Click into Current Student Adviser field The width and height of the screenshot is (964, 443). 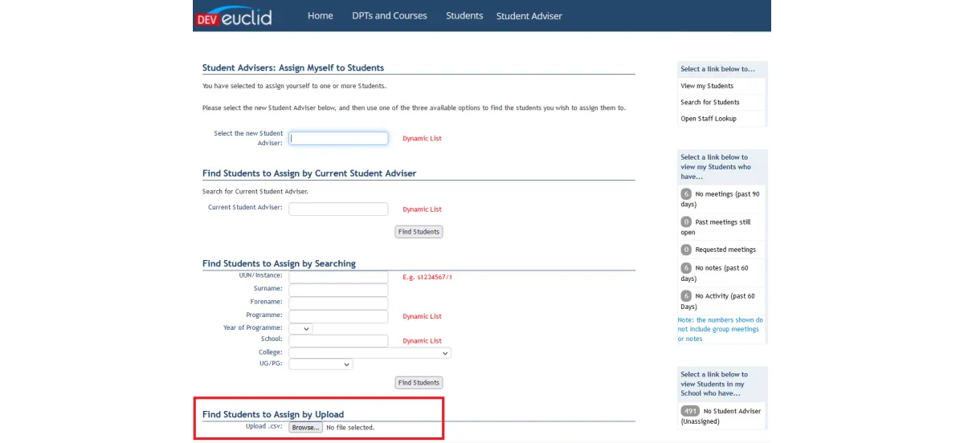[338, 209]
